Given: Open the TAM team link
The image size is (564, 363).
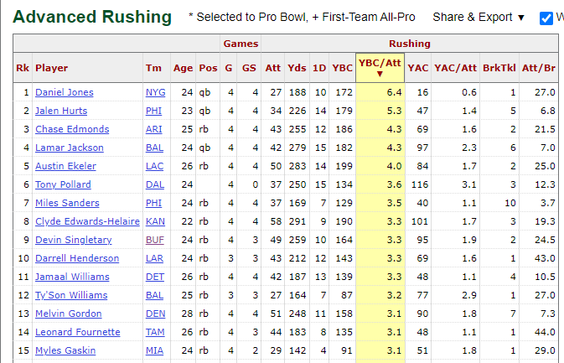Looking at the screenshot, I should click(155, 332).
